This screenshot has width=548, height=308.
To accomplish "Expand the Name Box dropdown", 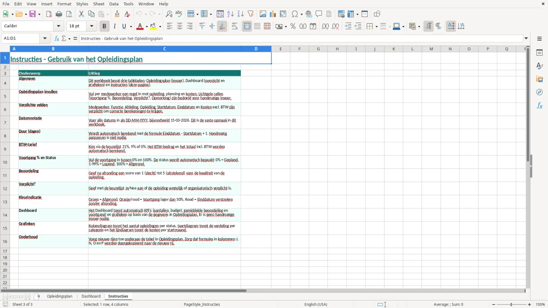I will (45, 38).
